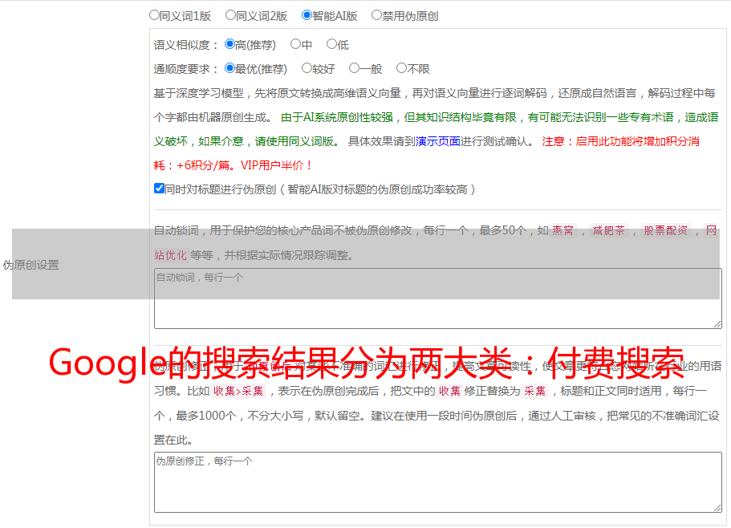The image size is (731, 528).
Task: Click the red VIP用户半价 notice text
Action: pyautogui.click(x=276, y=165)
